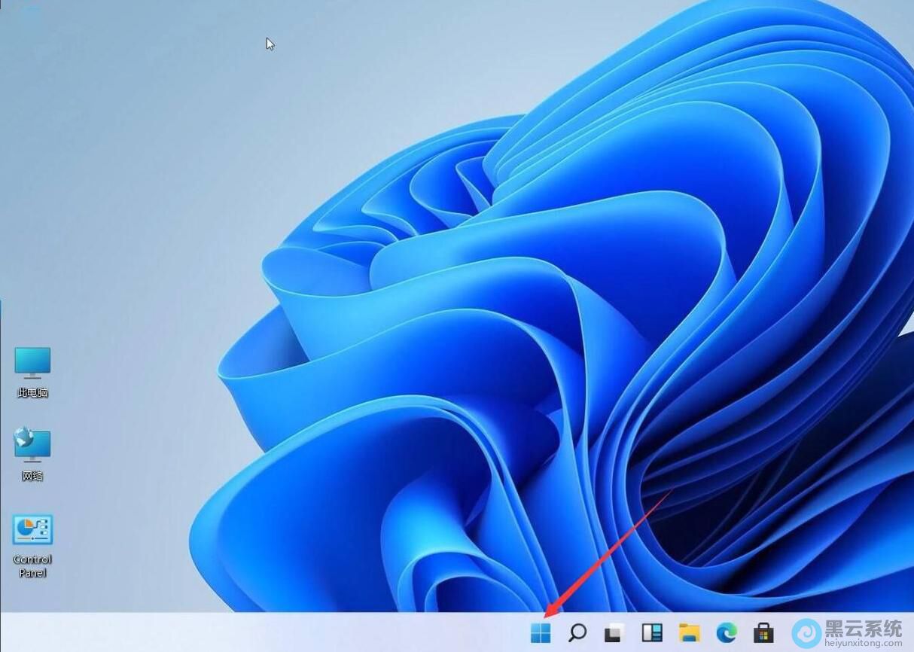Open the Windows Start menu

(x=540, y=633)
